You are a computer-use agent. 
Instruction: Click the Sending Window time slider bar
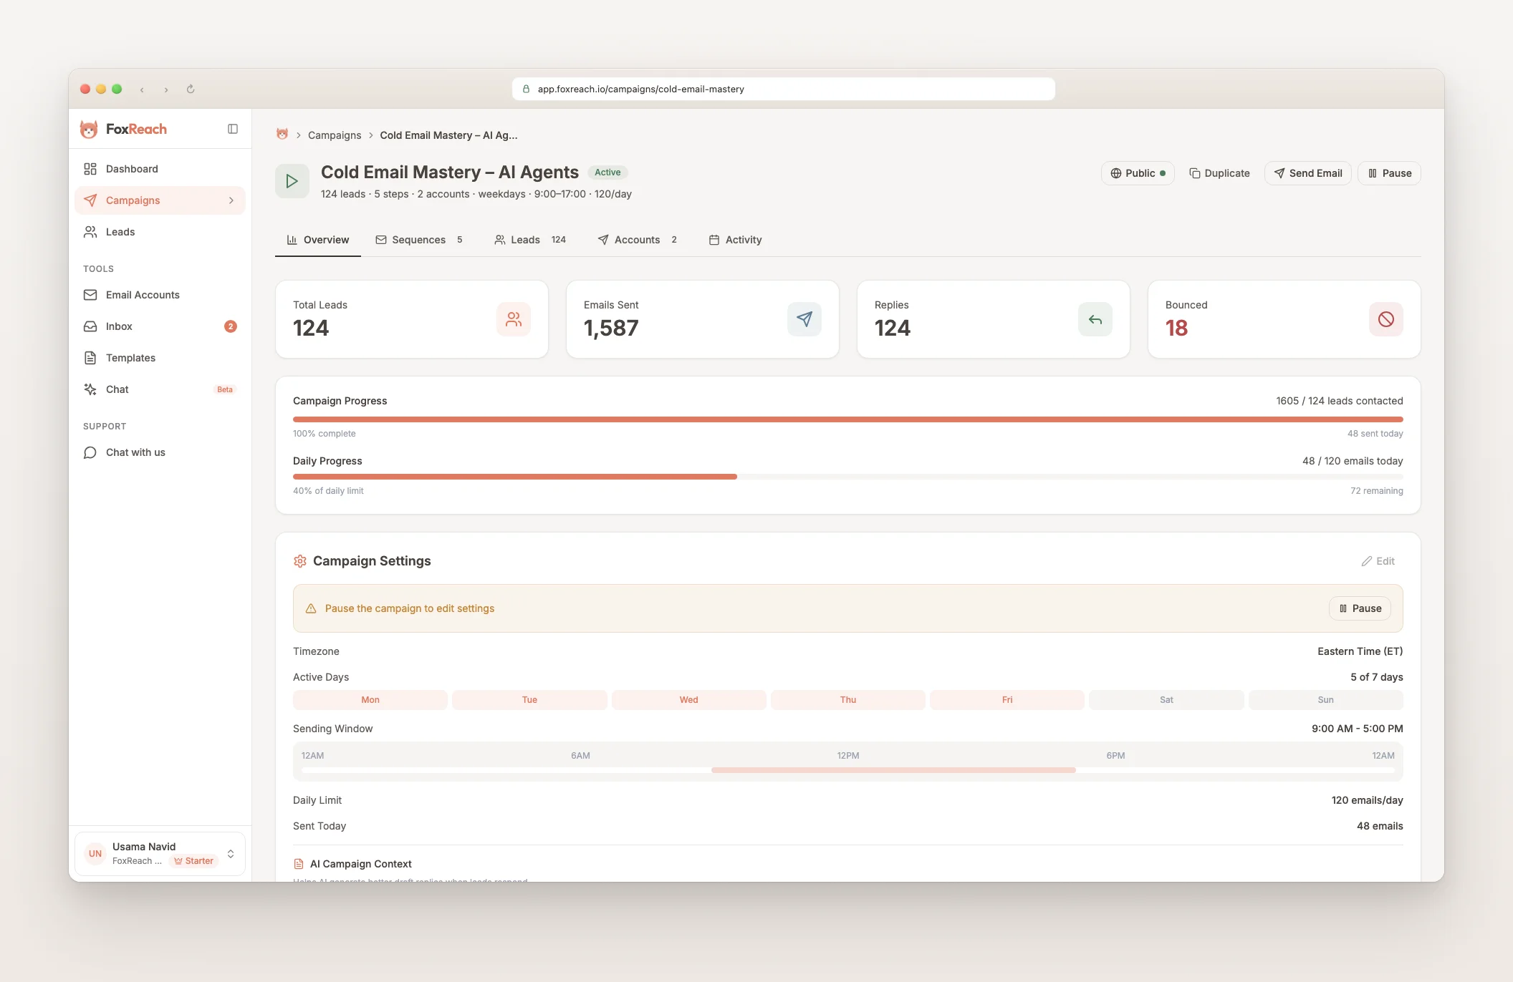(893, 770)
